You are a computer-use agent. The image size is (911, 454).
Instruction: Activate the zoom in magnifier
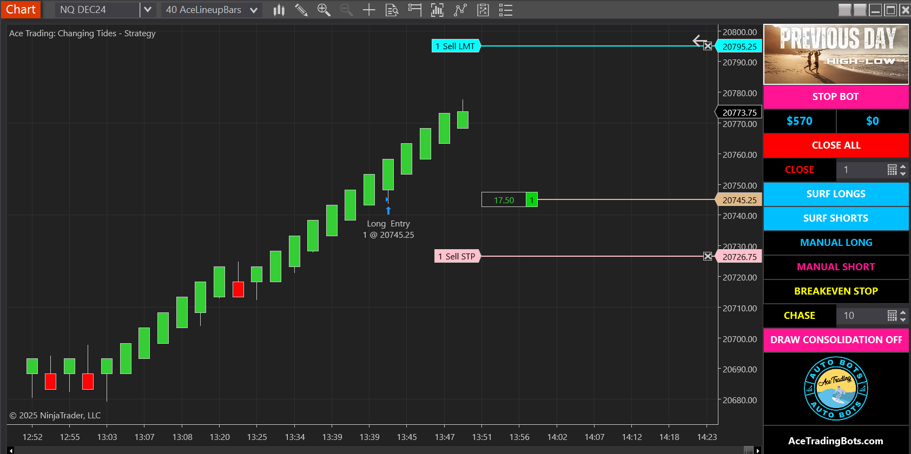coord(324,10)
